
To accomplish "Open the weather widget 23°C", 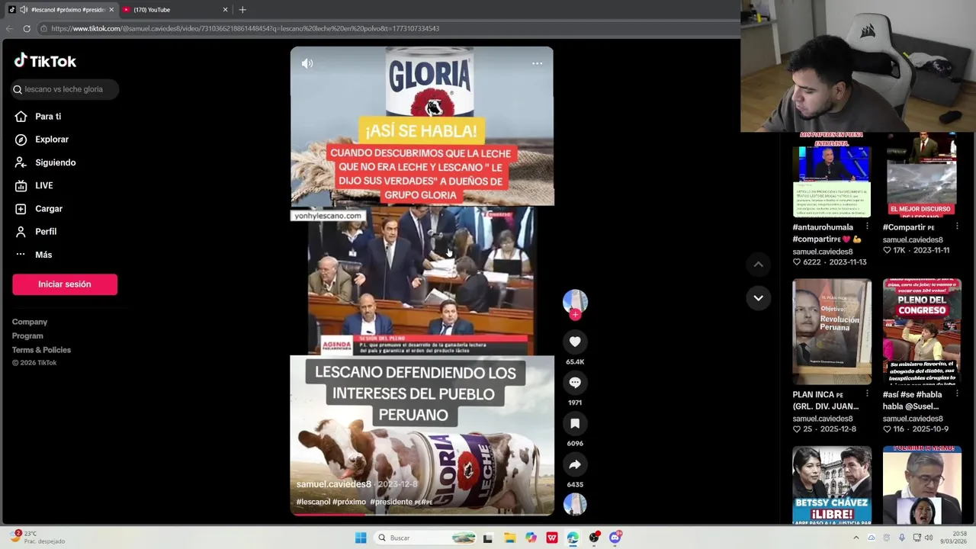I will (x=38, y=538).
